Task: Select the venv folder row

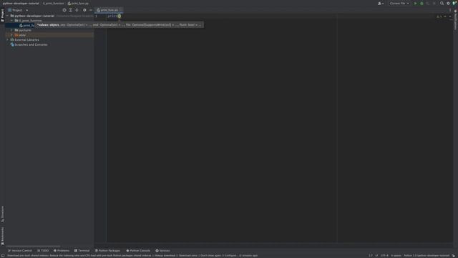Action: click(49, 35)
